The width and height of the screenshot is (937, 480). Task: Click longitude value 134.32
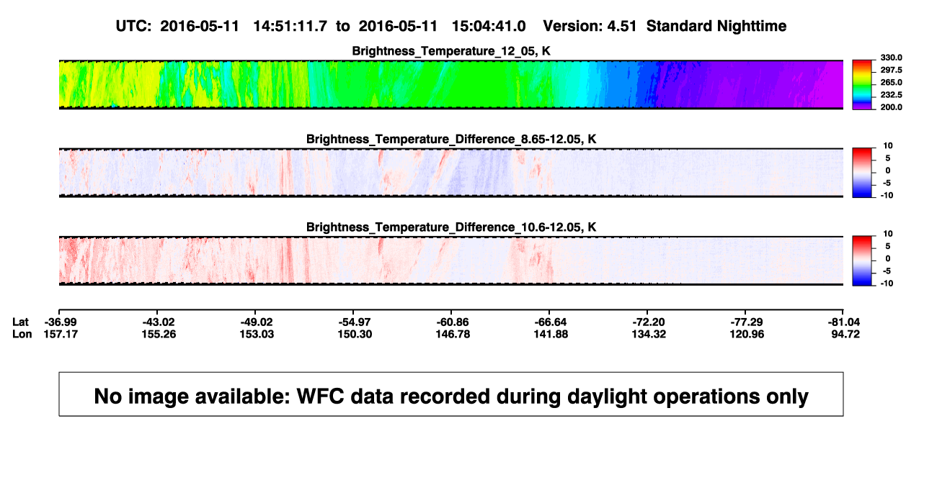(x=648, y=334)
